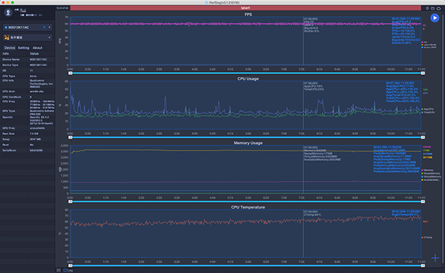The image size is (445, 273).
Task: Click left handle of CPU Usage range slider
Action: 70,137
